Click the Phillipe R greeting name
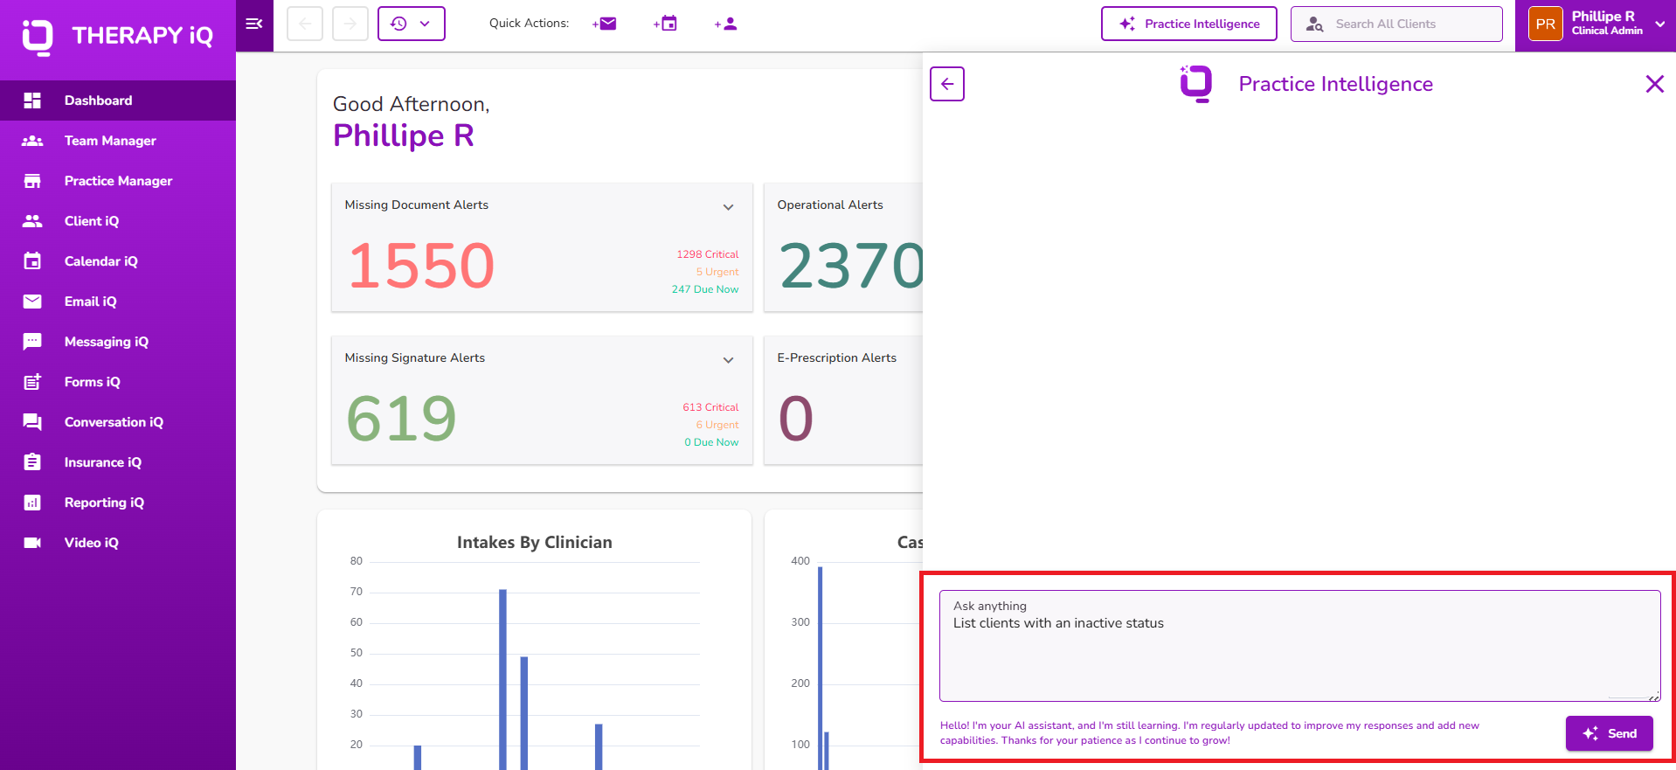Viewport: 1676px width, 770px height. [403, 135]
